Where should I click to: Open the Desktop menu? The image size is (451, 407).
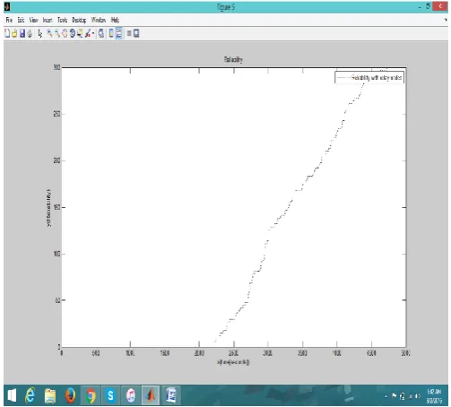[x=79, y=20]
